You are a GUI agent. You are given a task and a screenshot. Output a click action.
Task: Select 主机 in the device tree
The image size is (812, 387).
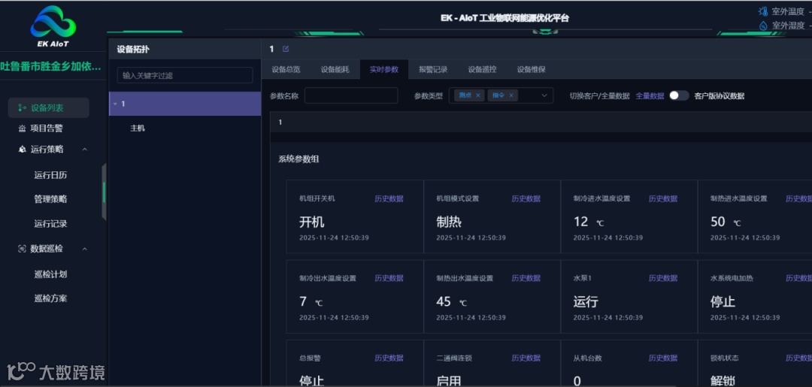coord(138,128)
